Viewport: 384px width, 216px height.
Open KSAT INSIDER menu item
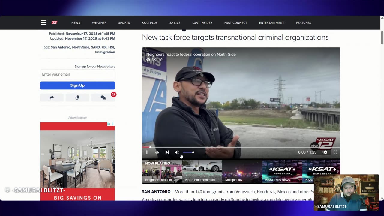point(202,23)
